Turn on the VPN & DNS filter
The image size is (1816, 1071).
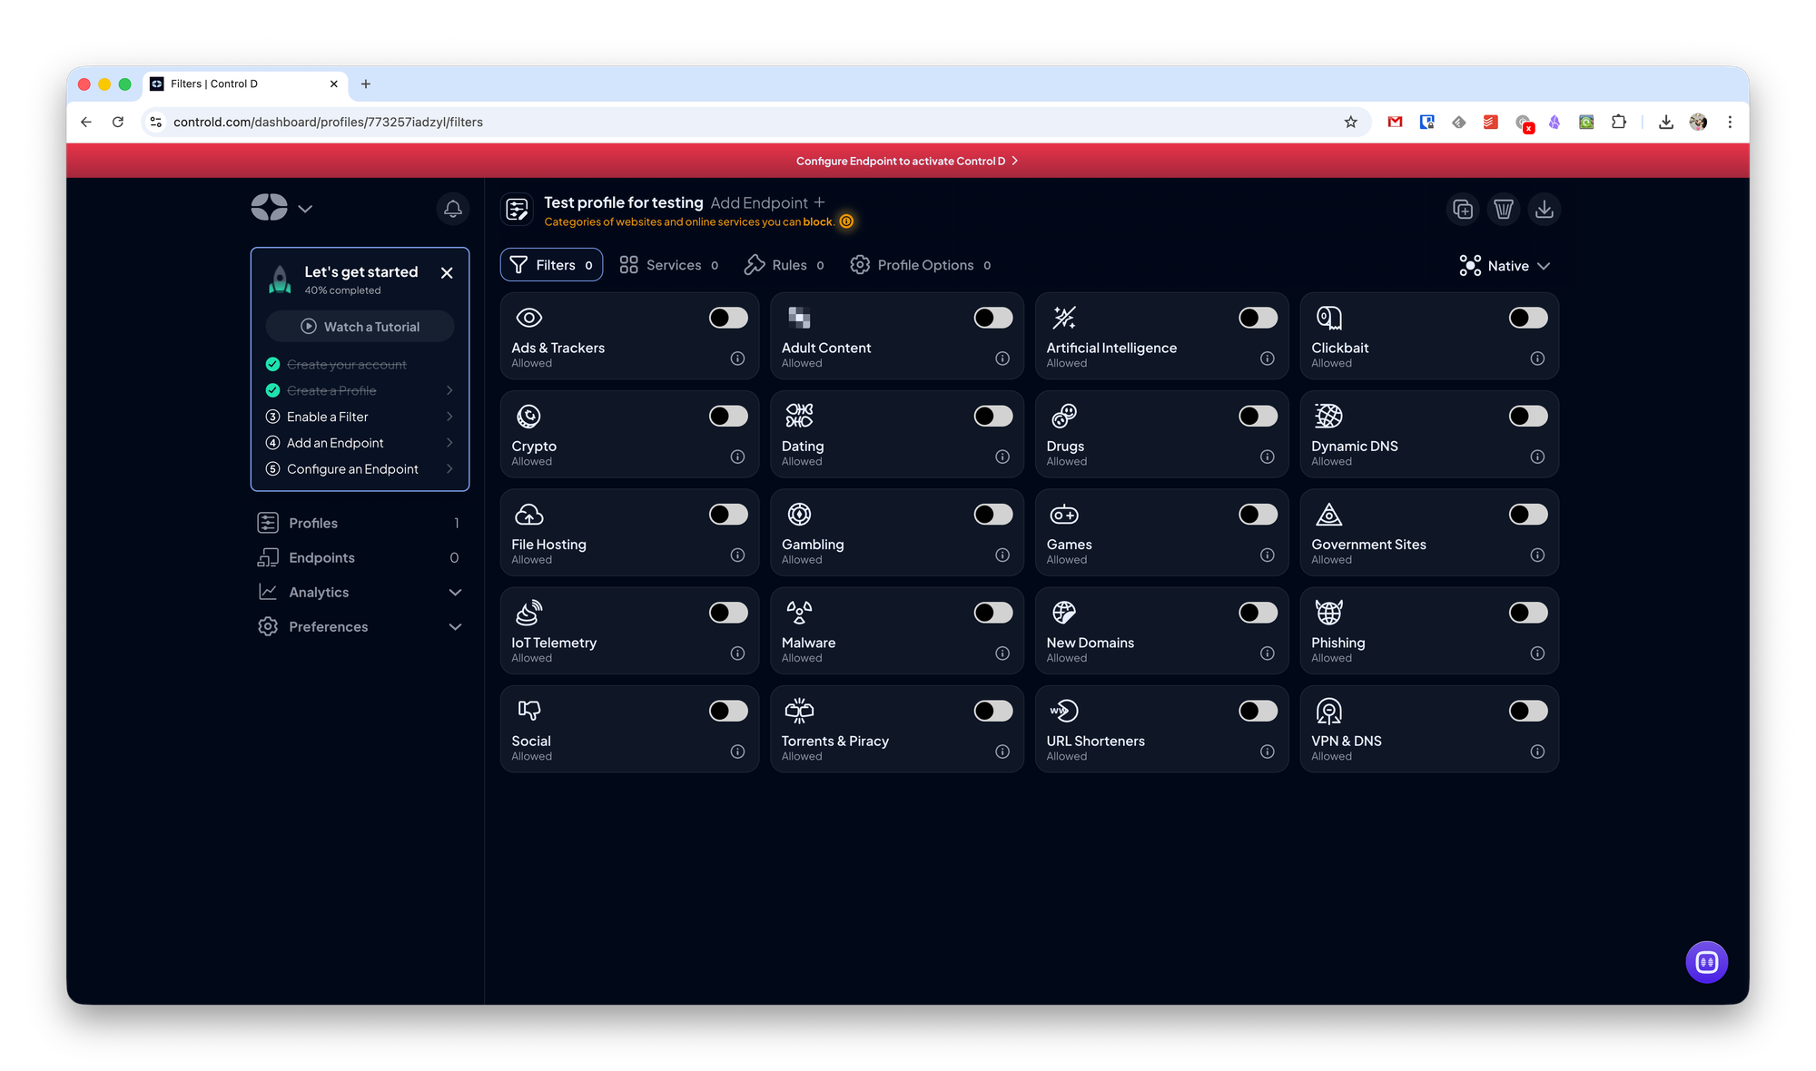click(1527, 711)
